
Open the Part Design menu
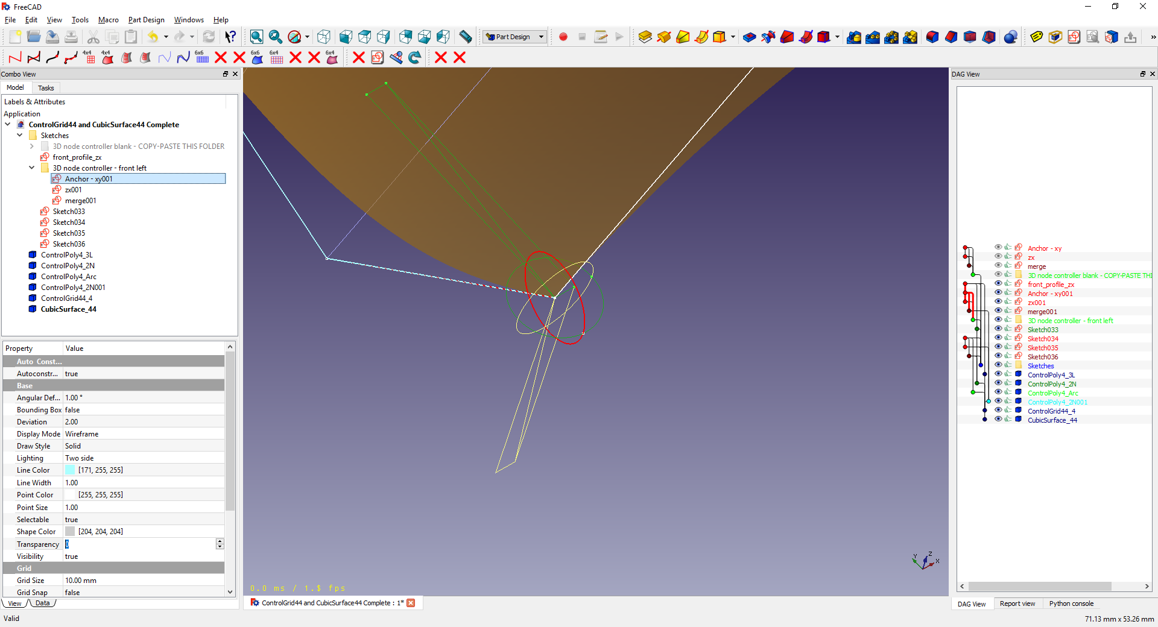click(x=147, y=20)
